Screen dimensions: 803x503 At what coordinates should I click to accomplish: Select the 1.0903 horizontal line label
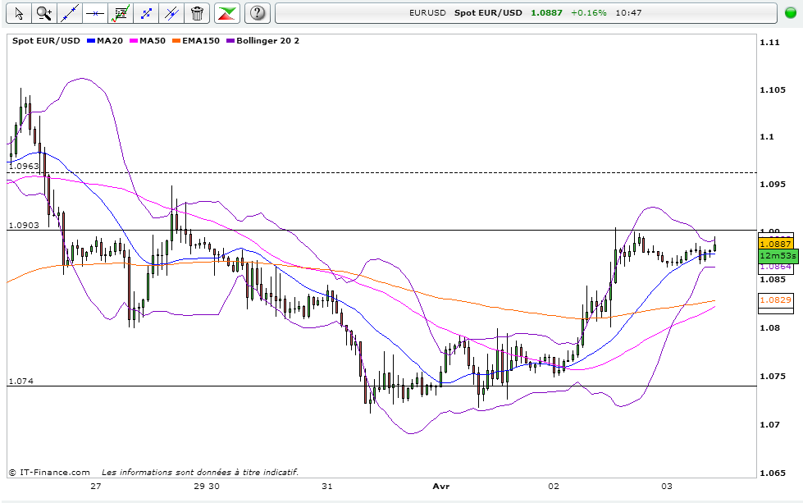24,225
